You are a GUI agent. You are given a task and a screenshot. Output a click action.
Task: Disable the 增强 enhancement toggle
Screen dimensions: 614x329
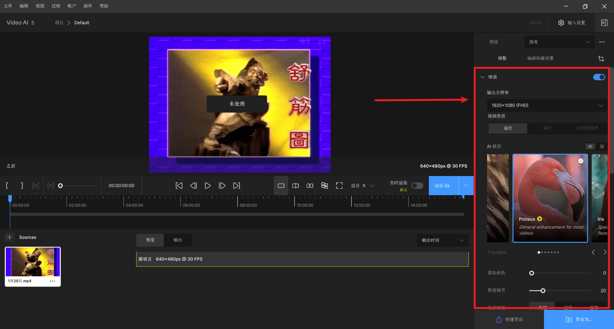(599, 77)
